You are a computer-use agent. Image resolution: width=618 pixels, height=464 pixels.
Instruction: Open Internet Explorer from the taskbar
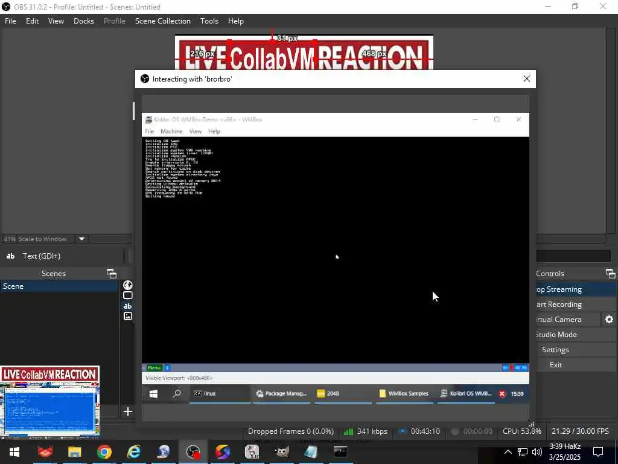(x=134, y=452)
